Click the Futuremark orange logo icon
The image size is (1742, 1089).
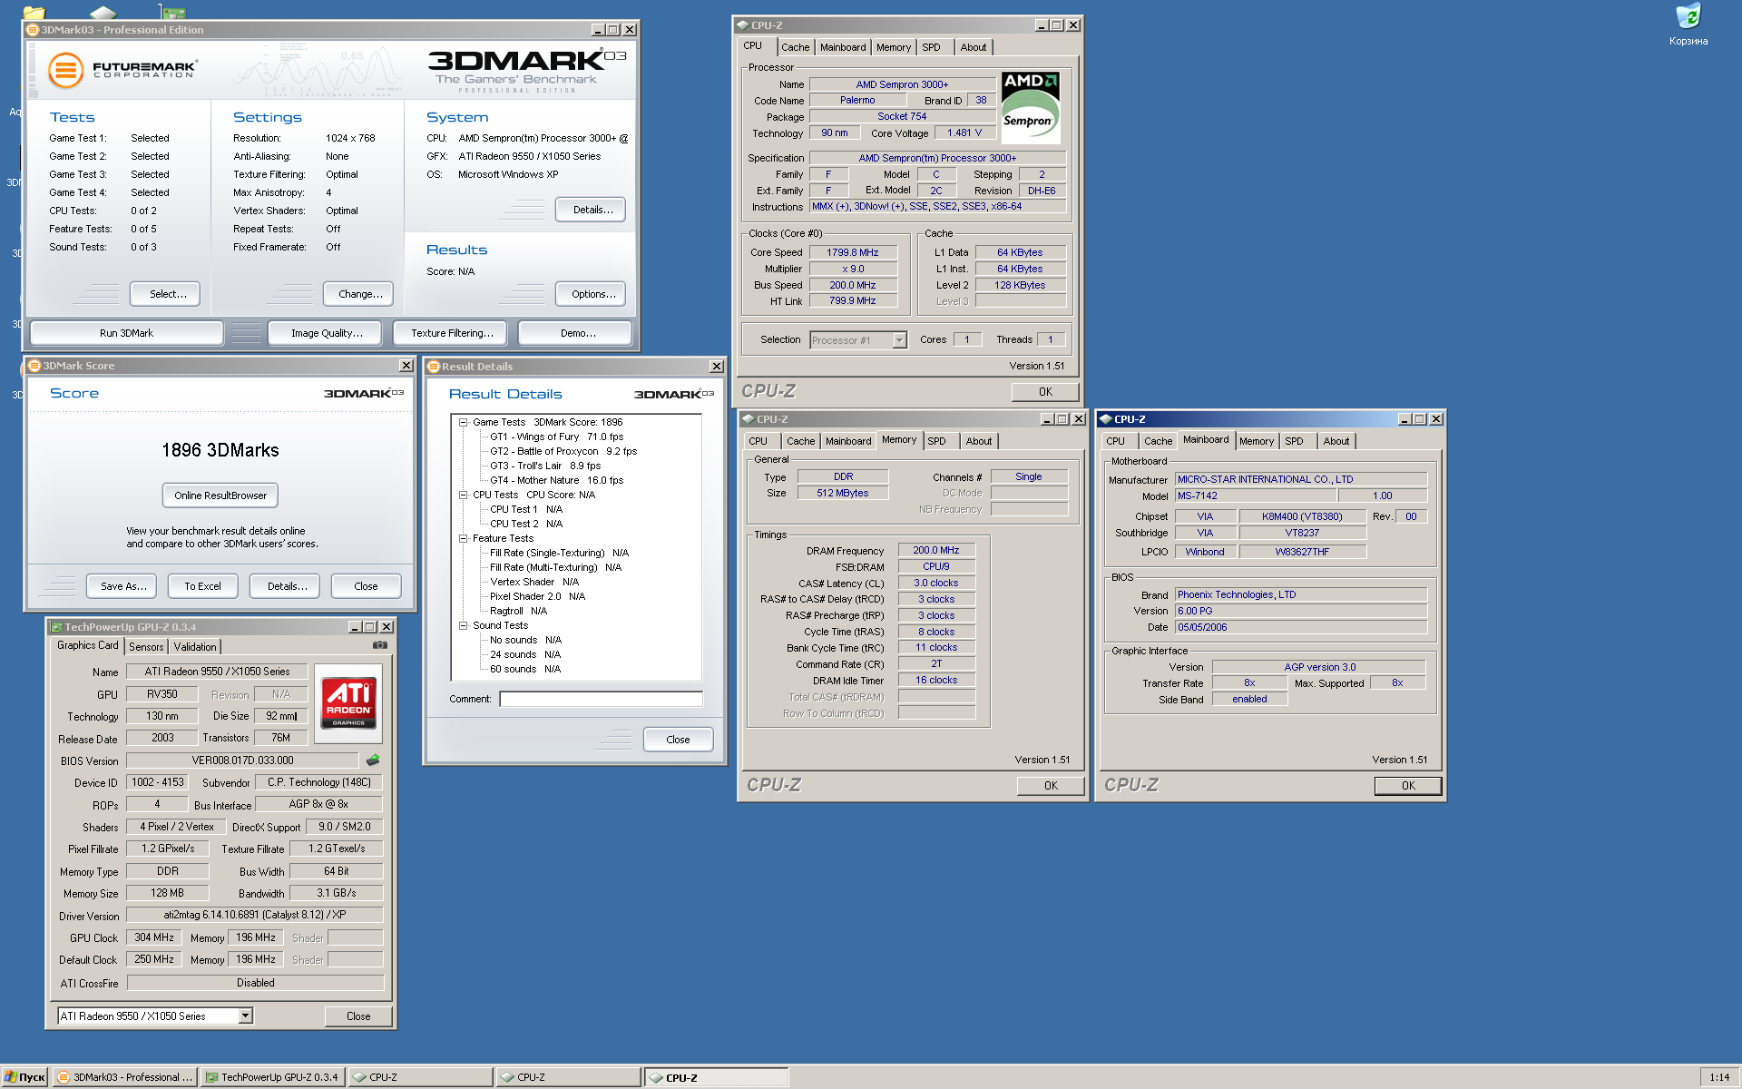click(x=65, y=70)
